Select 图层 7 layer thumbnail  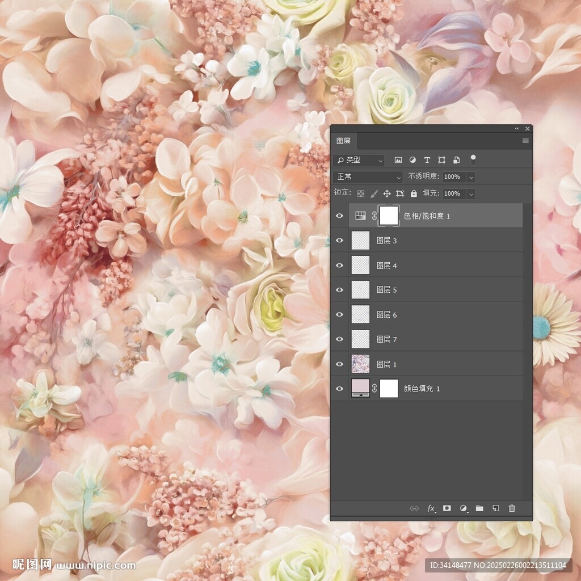[x=360, y=339]
